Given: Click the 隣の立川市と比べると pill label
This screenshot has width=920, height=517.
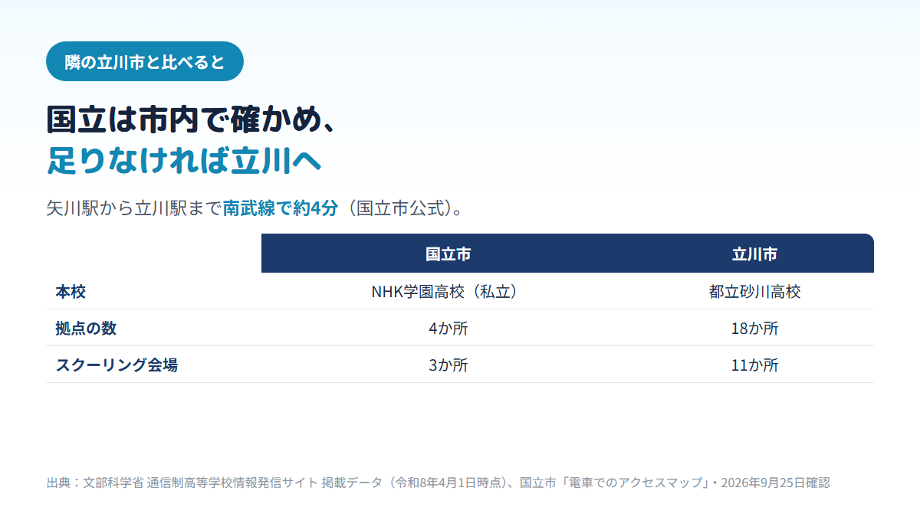Looking at the screenshot, I should (145, 62).
